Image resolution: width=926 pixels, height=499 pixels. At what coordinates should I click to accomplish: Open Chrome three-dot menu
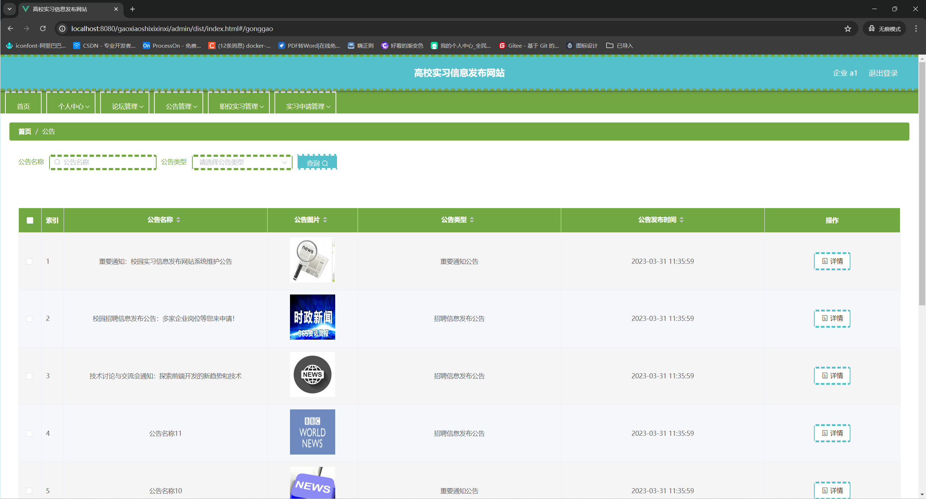click(916, 29)
